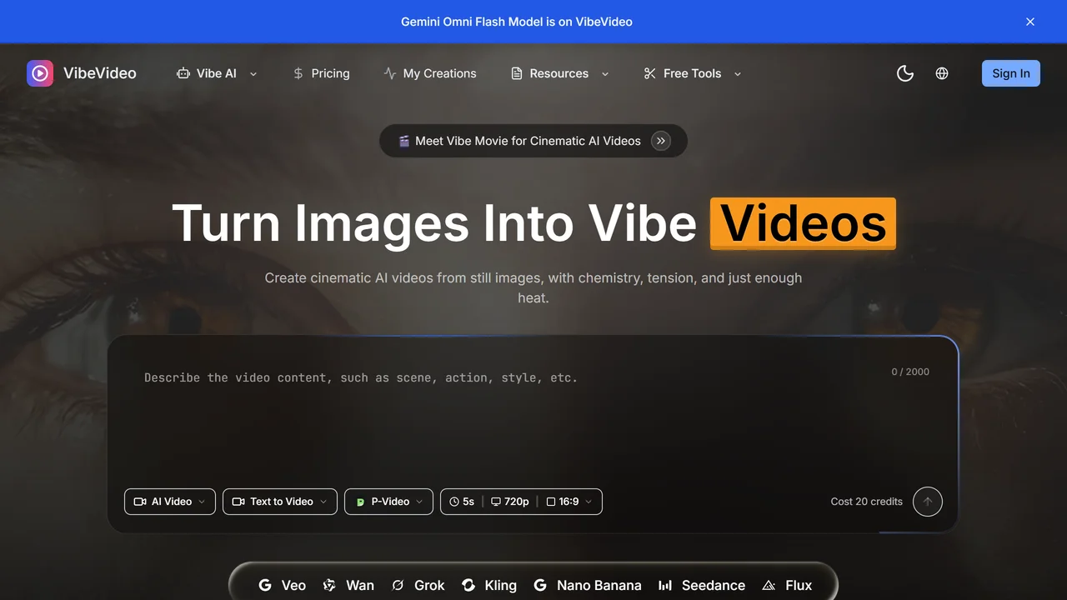Open Meet Vibe Movie for Cinematic AI Videos
This screenshot has width=1067, height=600.
[x=533, y=141]
